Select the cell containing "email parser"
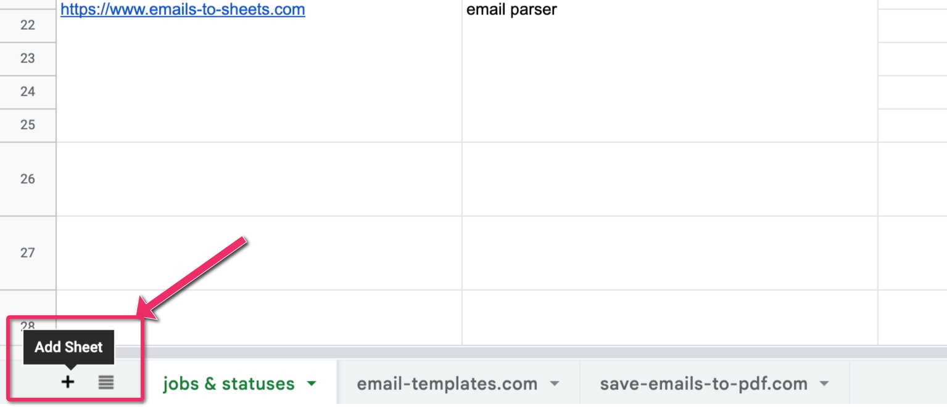Viewport: 947px width, 407px height. point(669,10)
